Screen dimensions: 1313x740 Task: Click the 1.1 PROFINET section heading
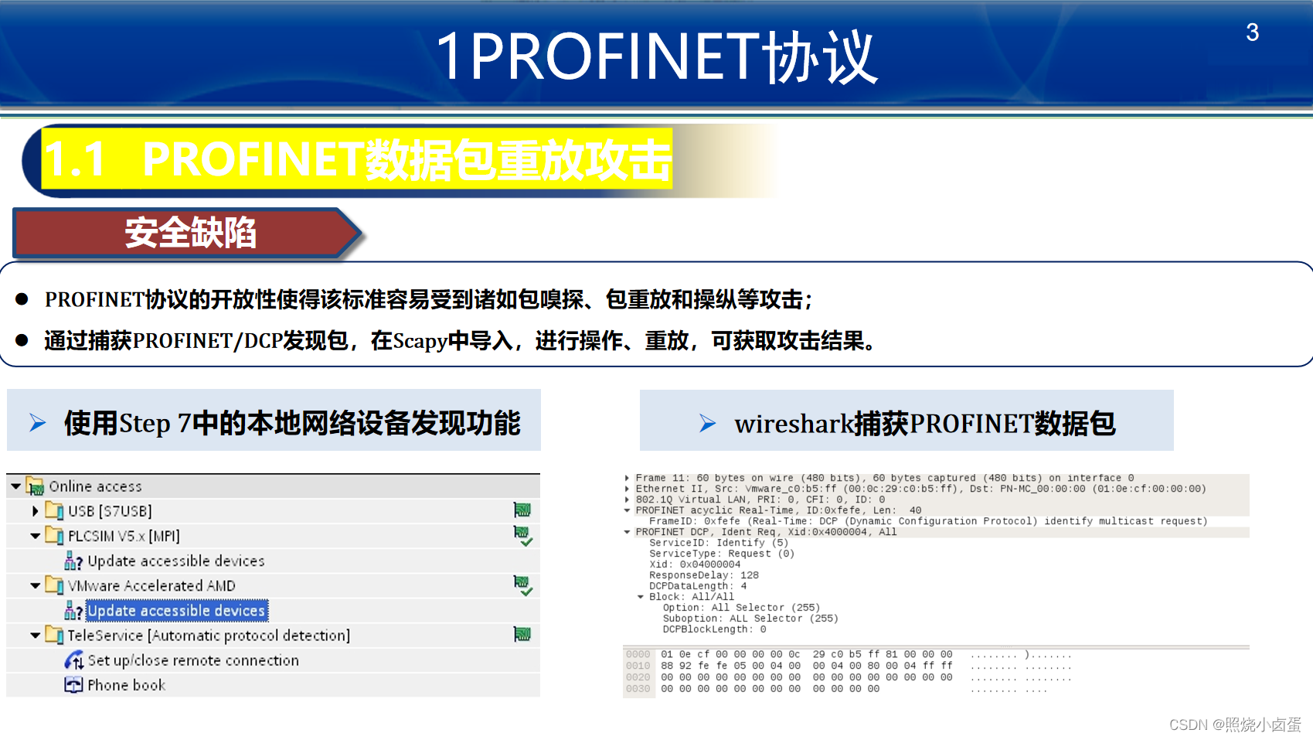pyautogui.click(x=357, y=159)
